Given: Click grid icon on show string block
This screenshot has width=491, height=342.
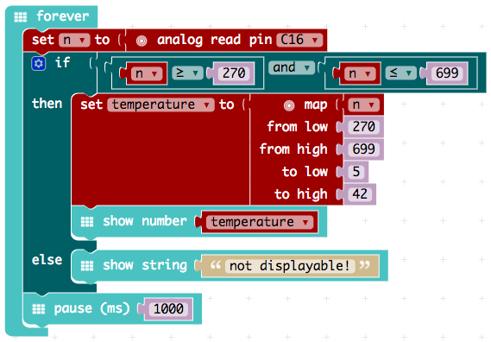Looking at the screenshot, I should tap(87, 266).
